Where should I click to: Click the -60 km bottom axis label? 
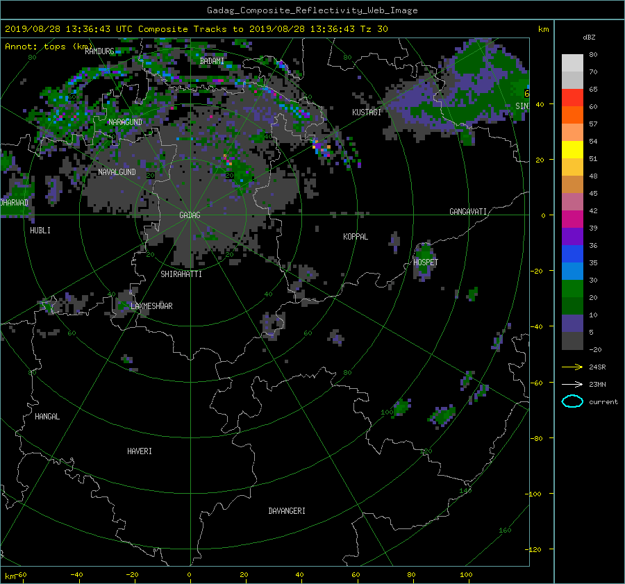click(x=20, y=575)
